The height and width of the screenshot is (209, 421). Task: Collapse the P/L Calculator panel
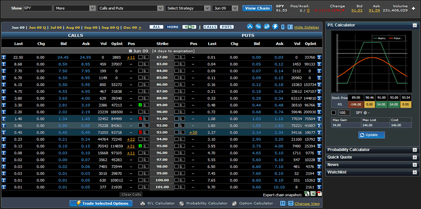(x=415, y=25)
